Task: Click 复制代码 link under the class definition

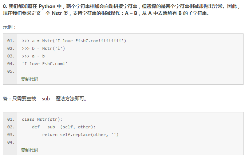Action: (29, 150)
